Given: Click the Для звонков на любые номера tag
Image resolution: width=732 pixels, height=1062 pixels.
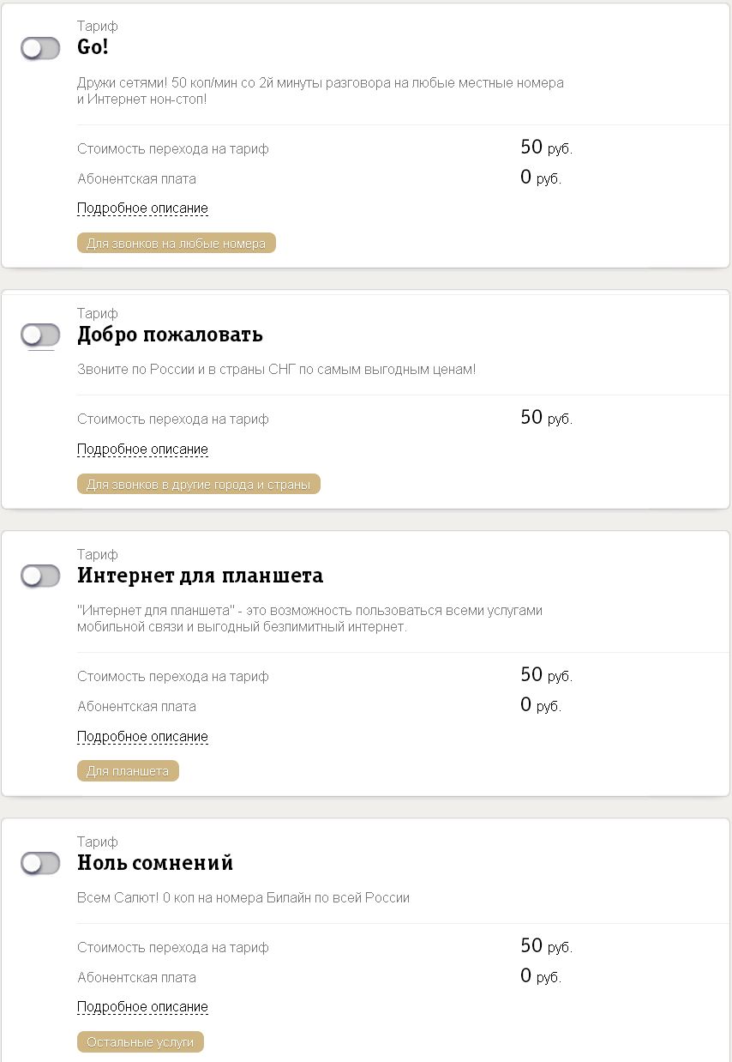Looking at the screenshot, I should [x=176, y=244].
